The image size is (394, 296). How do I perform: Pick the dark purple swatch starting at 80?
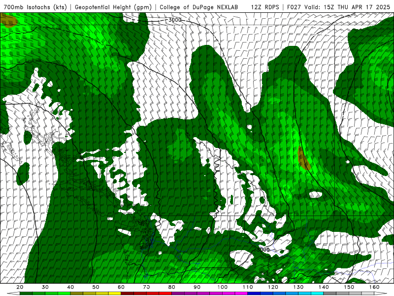[178, 293]
